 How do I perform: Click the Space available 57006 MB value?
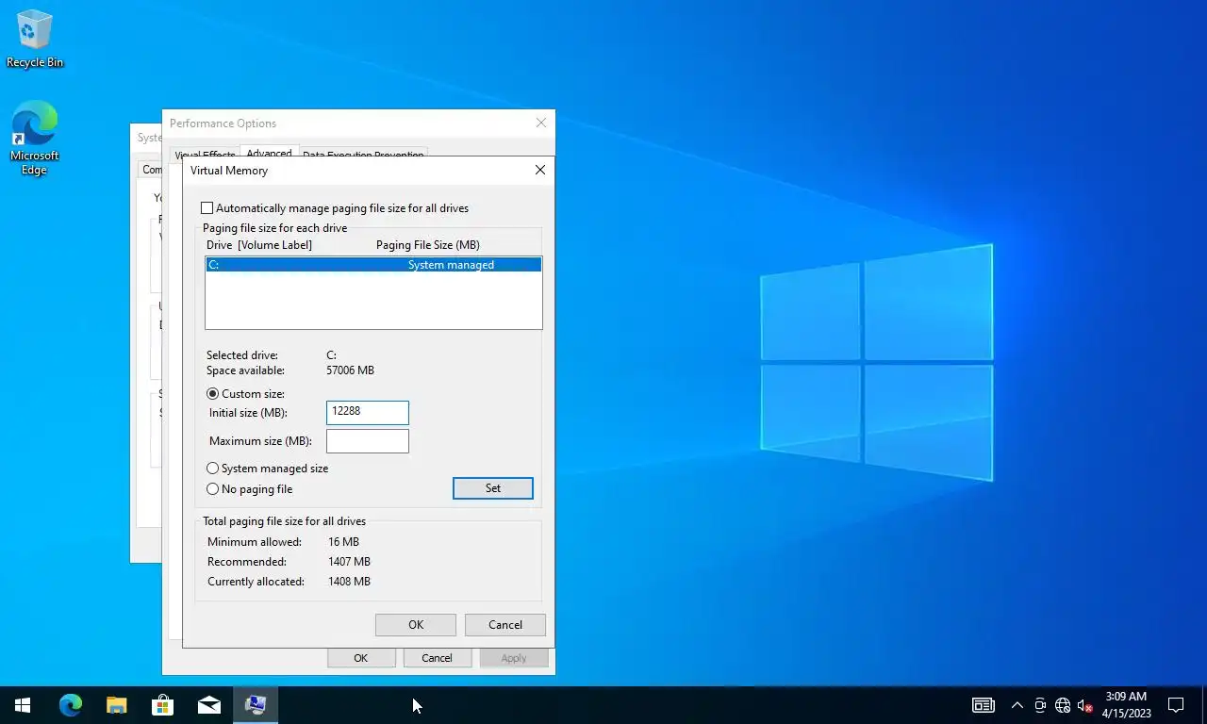(x=351, y=370)
